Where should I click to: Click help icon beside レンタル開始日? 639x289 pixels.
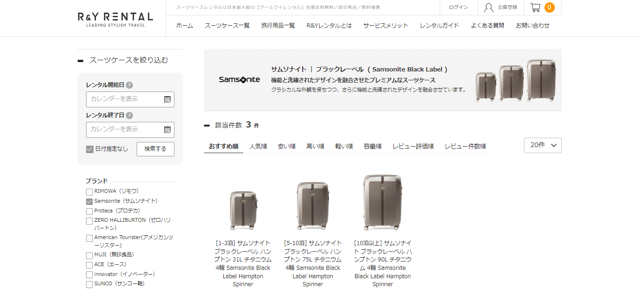click(130, 85)
